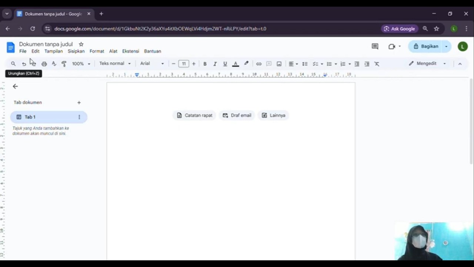Open the Google Docs home icon
This screenshot has width=474, height=267.
(10, 47)
